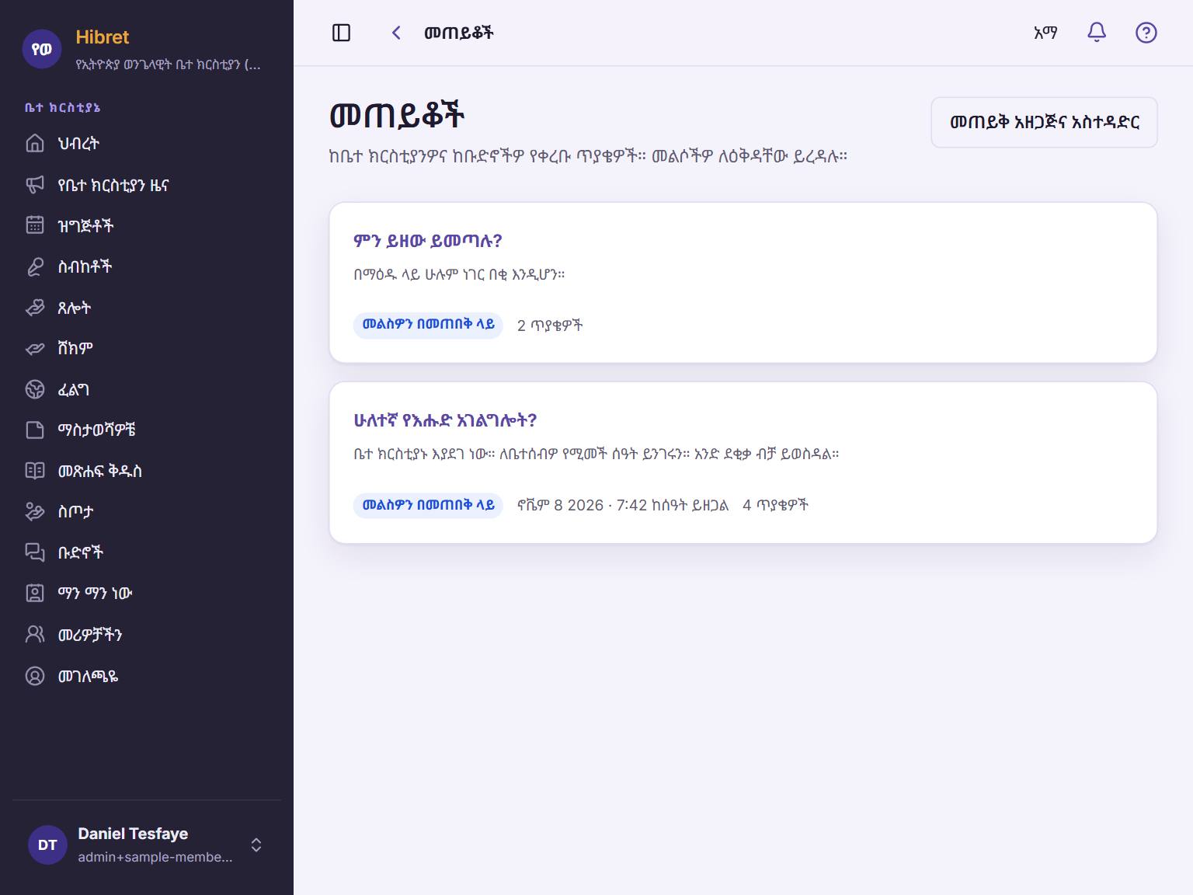Click calendar icon for ዝግጅቶች
Viewport: 1193px width, 895px height.
35,225
